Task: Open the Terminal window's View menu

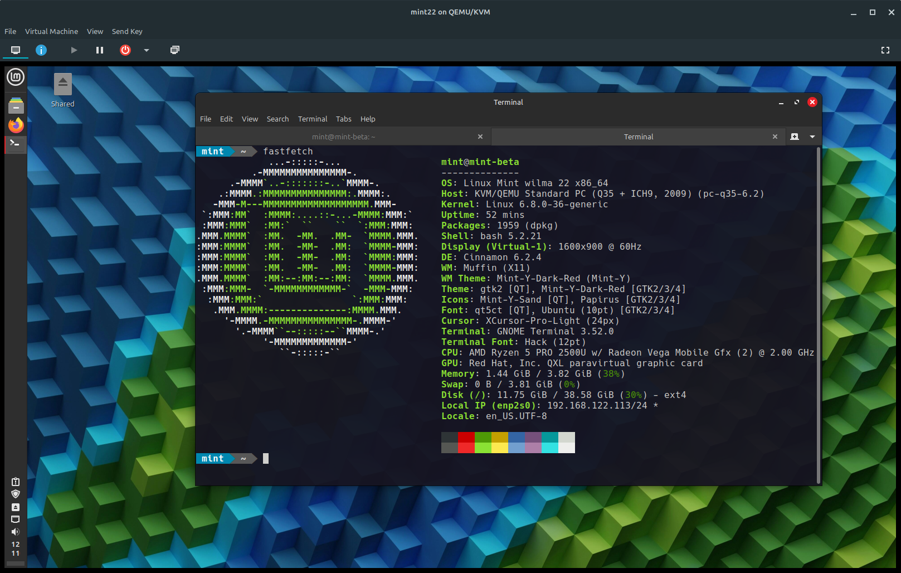Action: coord(250,119)
